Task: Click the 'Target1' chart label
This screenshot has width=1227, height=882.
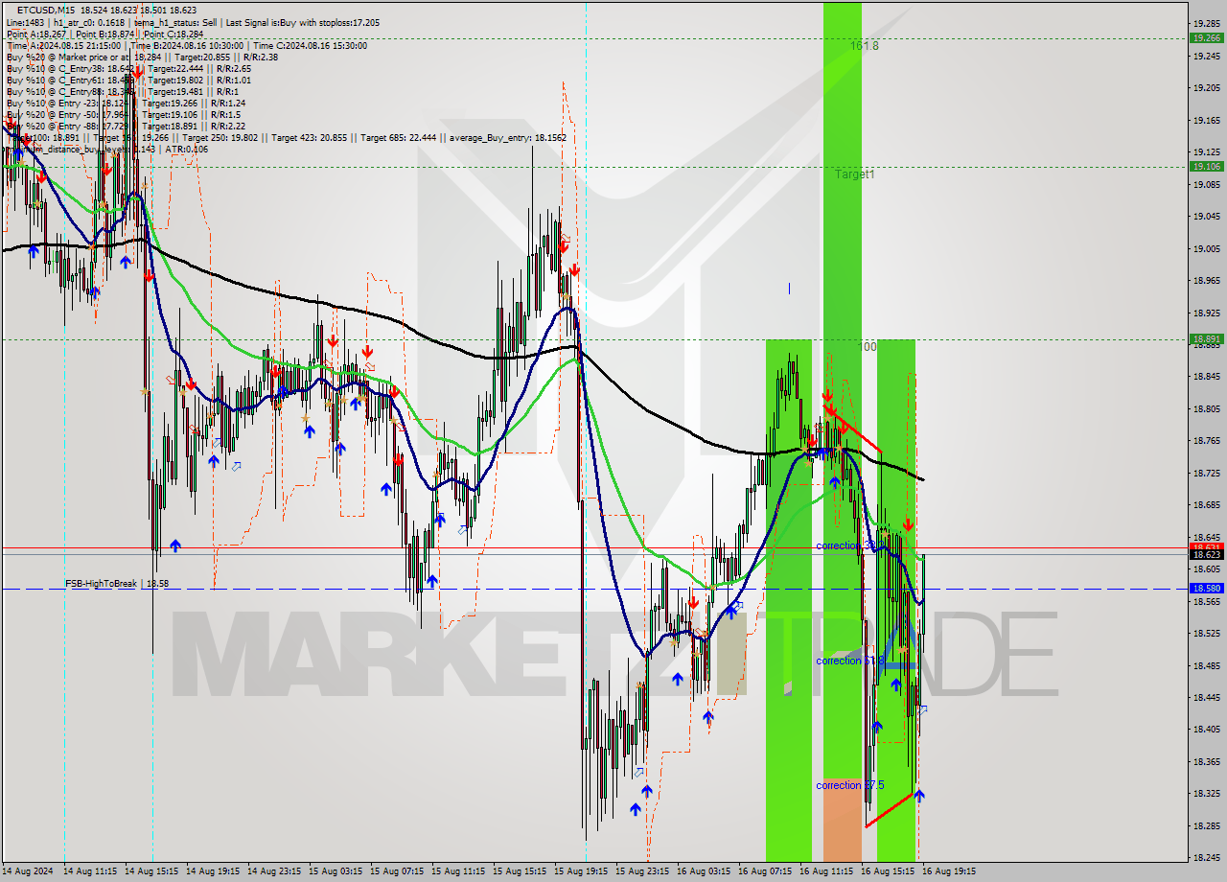Action: click(854, 174)
